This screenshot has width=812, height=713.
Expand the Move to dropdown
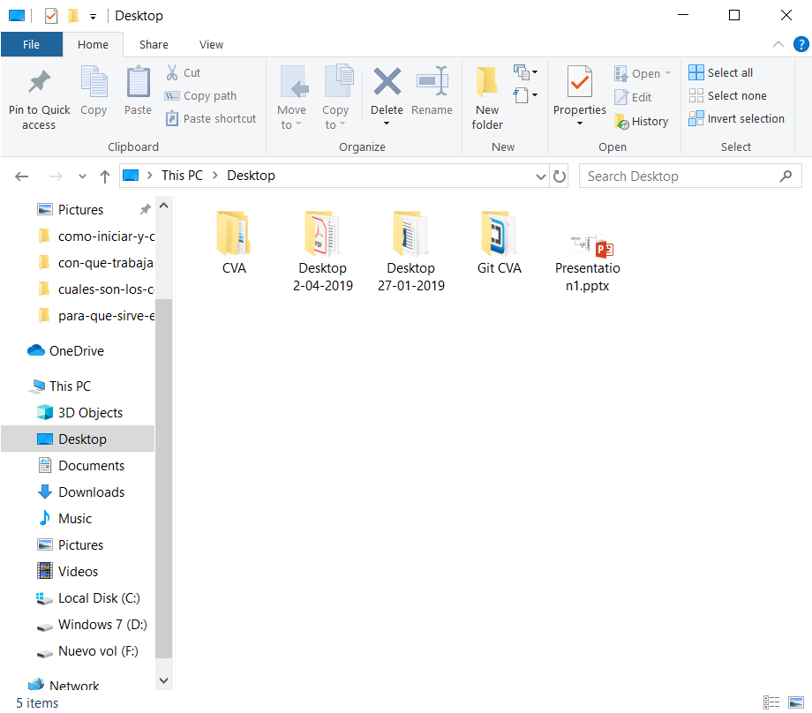pos(298,124)
